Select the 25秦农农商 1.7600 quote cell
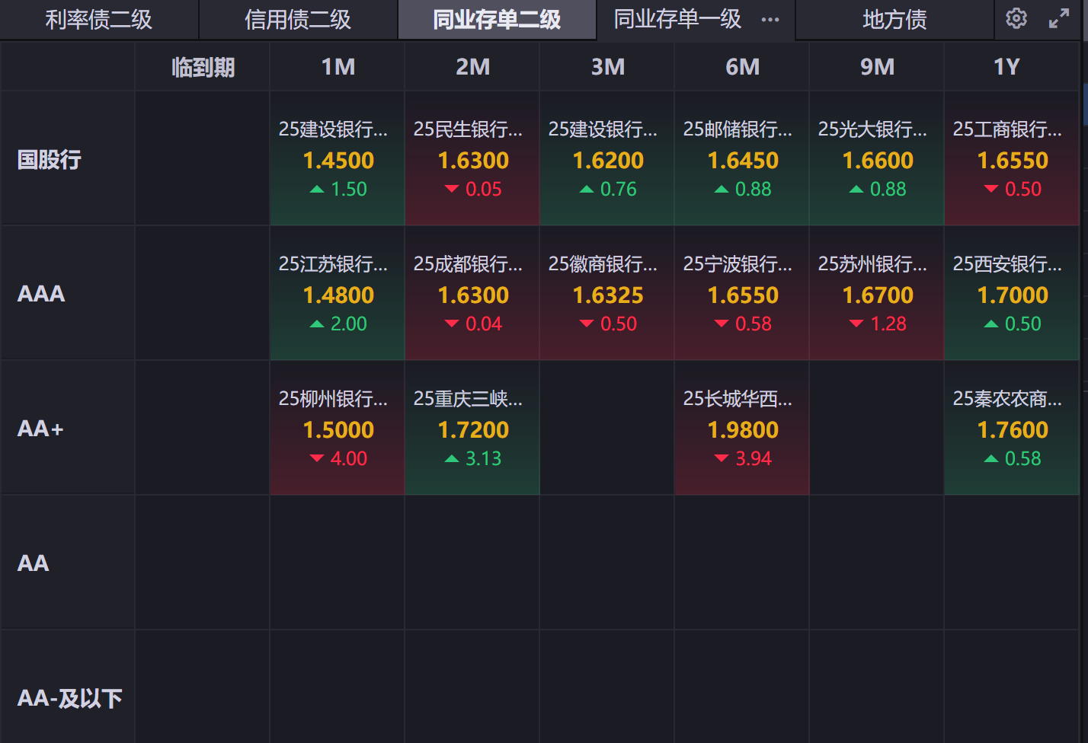The width and height of the screenshot is (1088, 743). pos(1012,429)
